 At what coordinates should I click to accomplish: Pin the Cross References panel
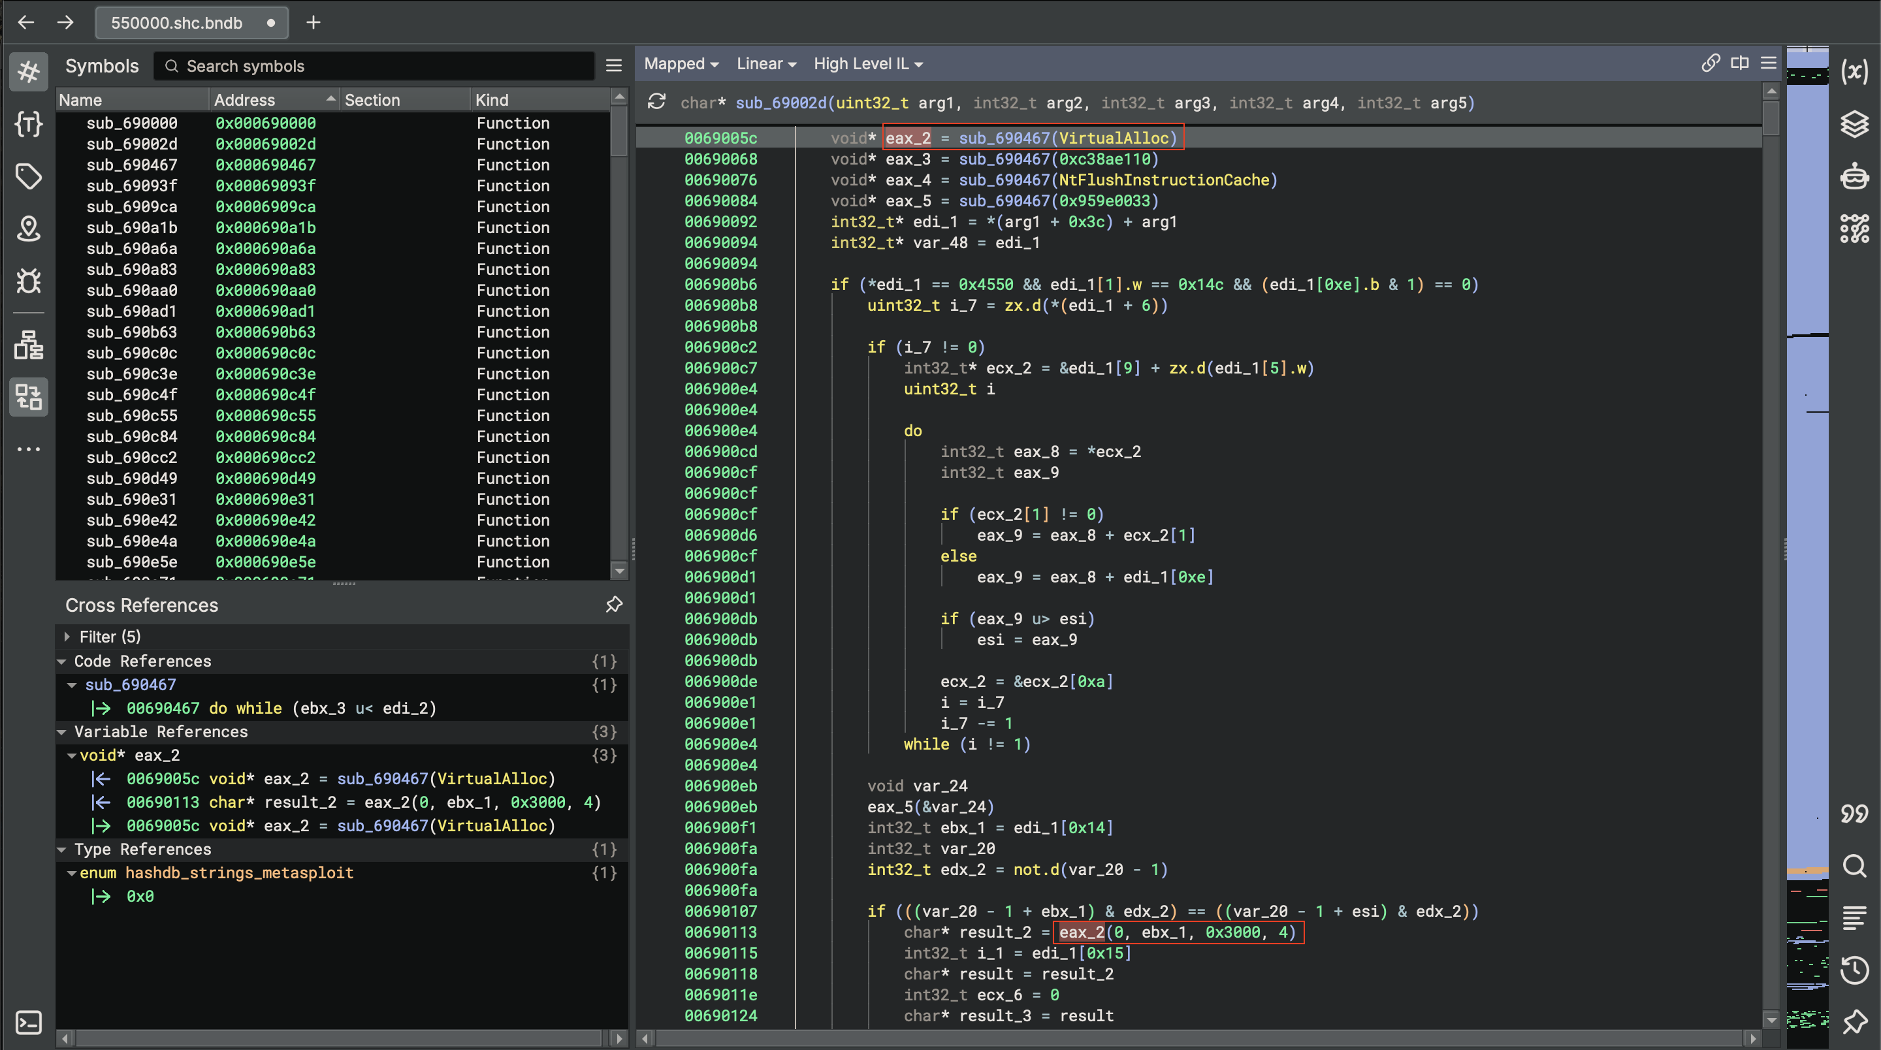point(614,605)
